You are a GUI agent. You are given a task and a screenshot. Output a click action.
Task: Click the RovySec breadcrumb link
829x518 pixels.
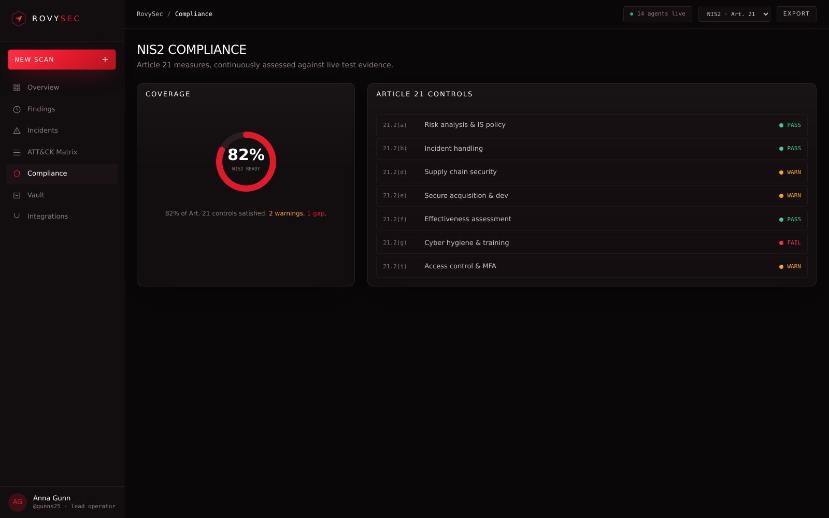click(x=150, y=14)
